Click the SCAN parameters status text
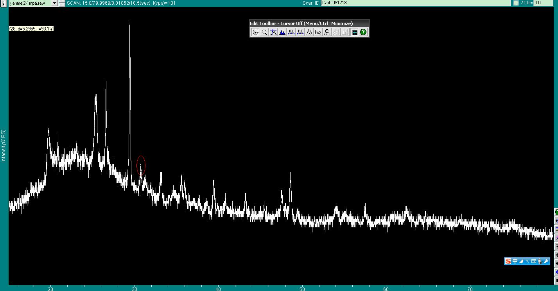The image size is (558, 291). point(121,3)
